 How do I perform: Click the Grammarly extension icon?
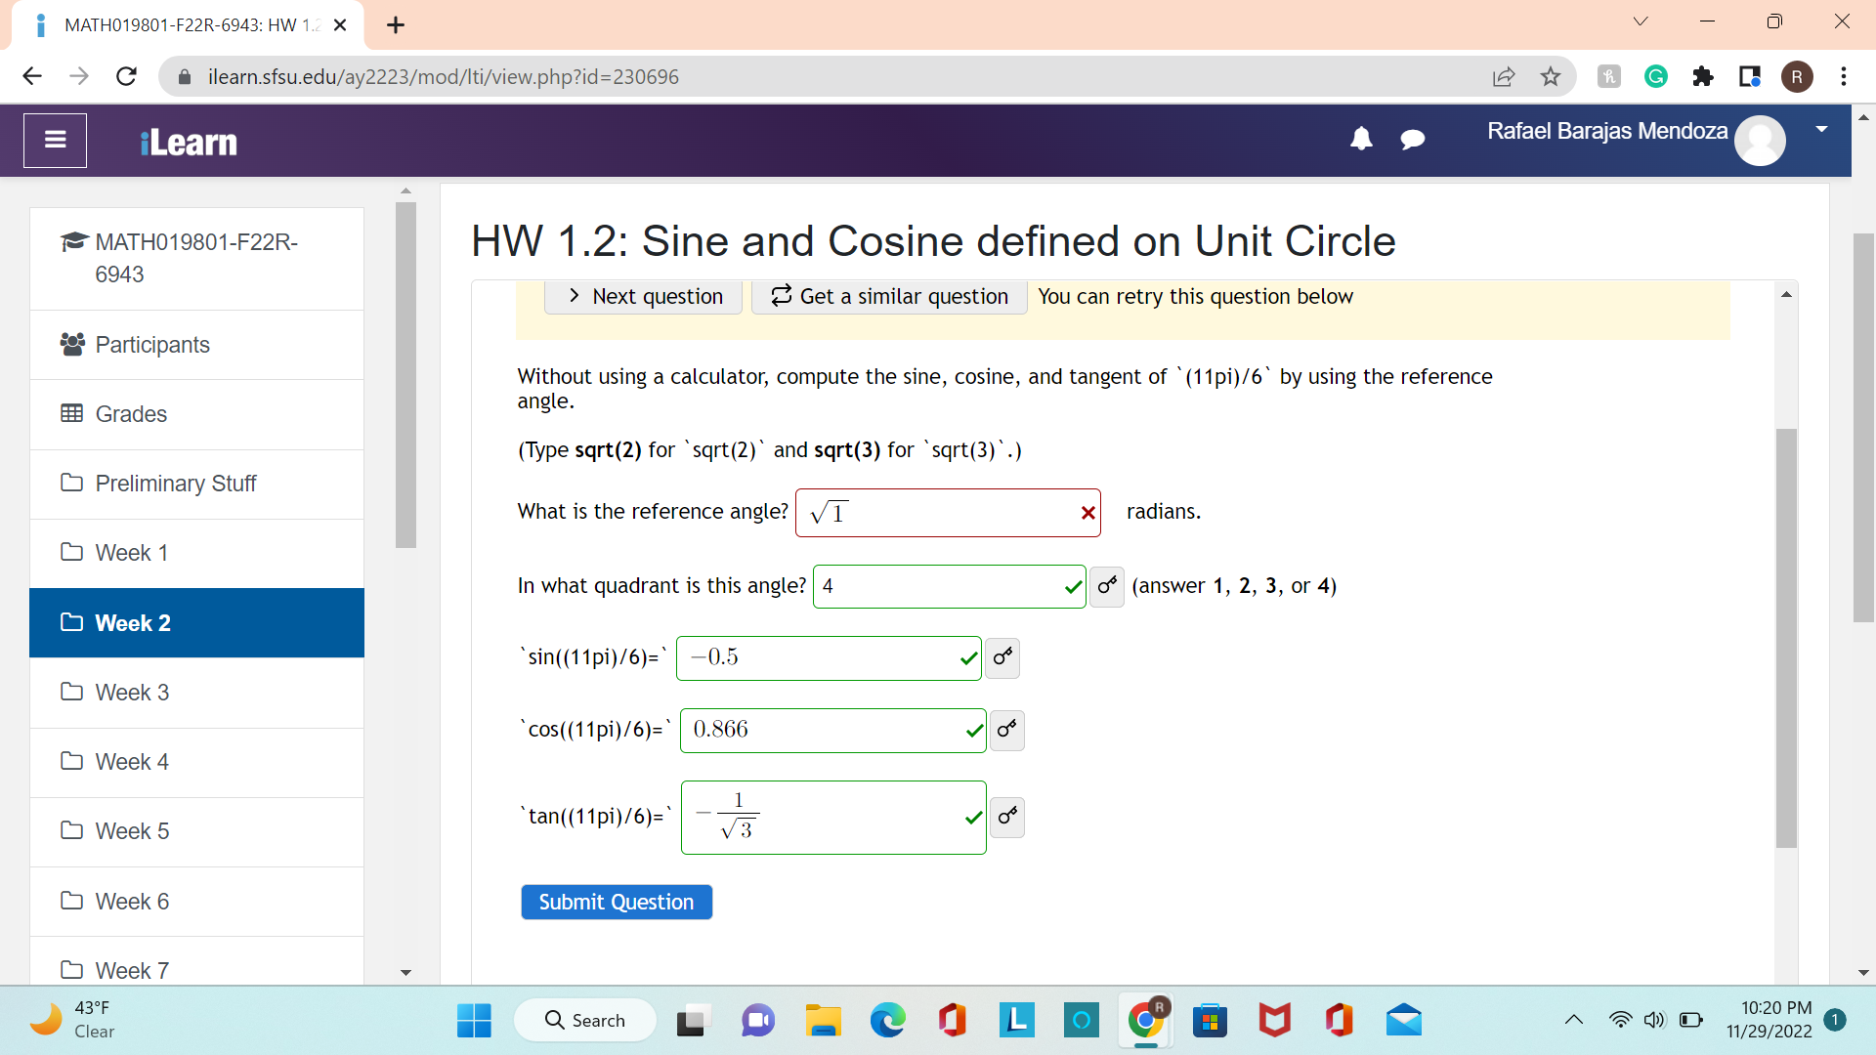point(1655,76)
